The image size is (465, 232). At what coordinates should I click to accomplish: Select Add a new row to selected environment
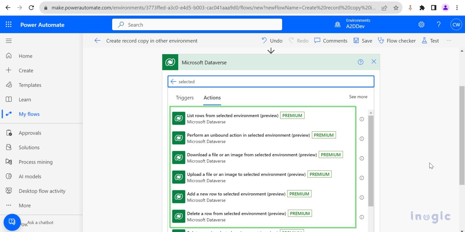[x=262, y=197]
